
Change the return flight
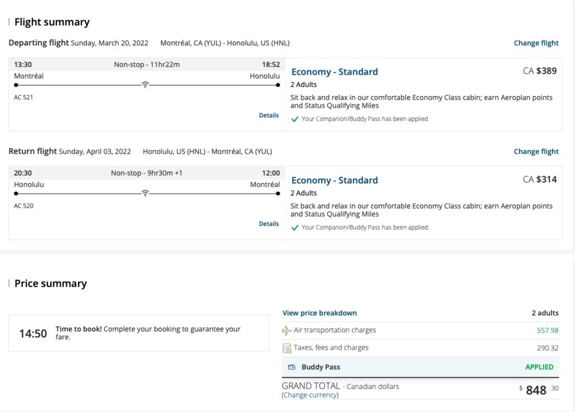(x=536, y=152)
